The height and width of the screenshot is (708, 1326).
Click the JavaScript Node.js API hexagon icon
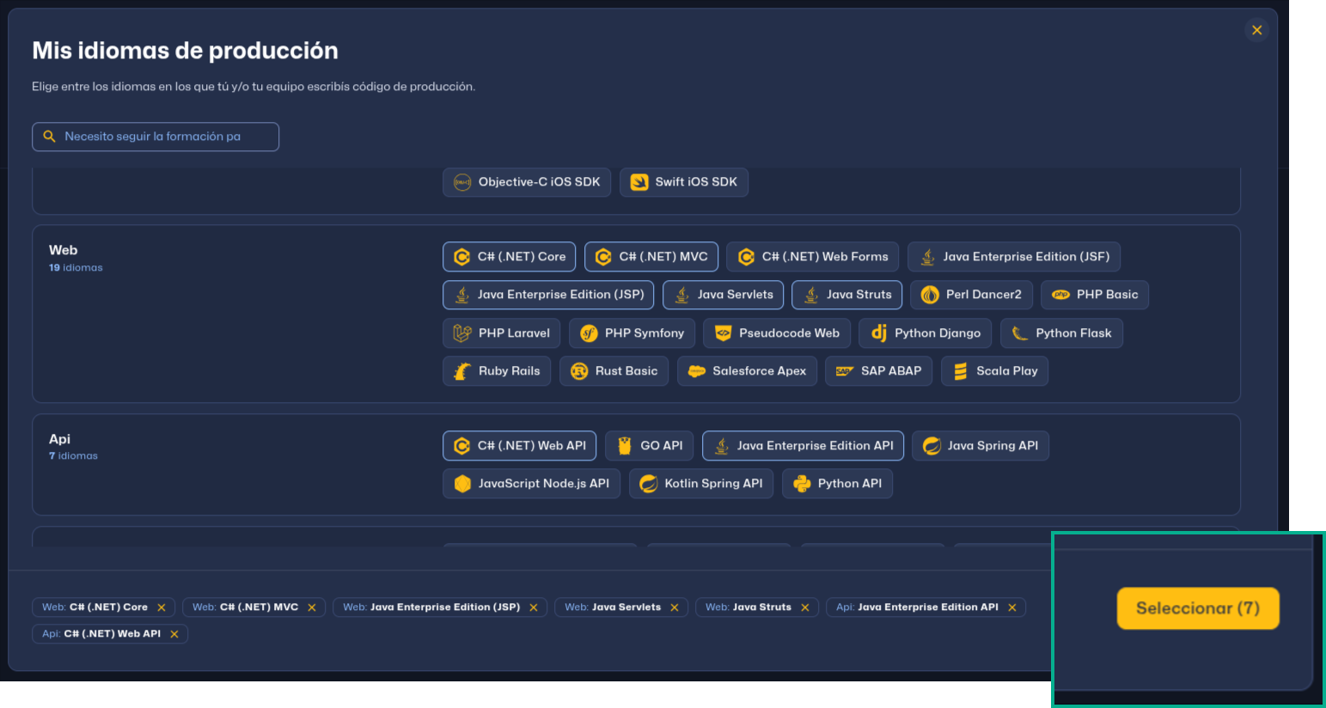point(462,484)
